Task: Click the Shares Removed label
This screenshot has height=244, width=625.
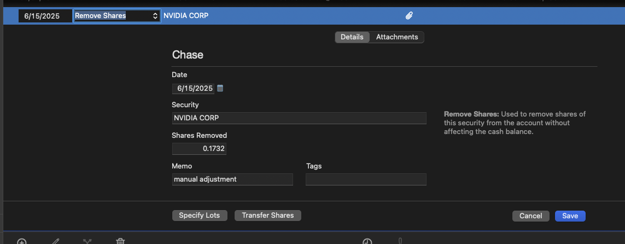Action: (199, 136)
